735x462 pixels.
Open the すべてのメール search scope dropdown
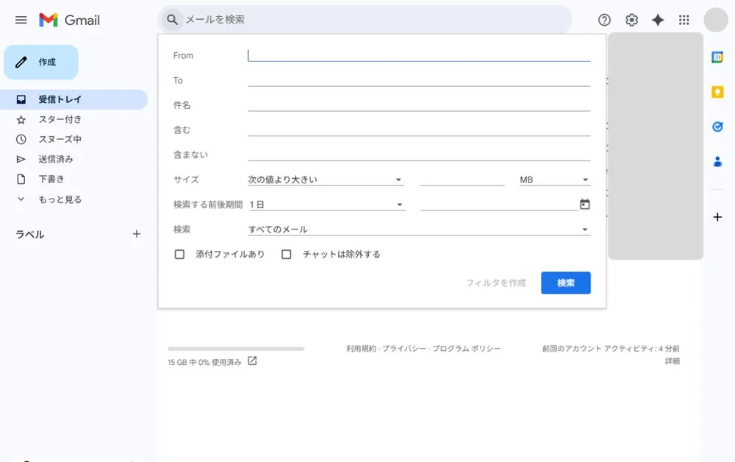(419, 230)
